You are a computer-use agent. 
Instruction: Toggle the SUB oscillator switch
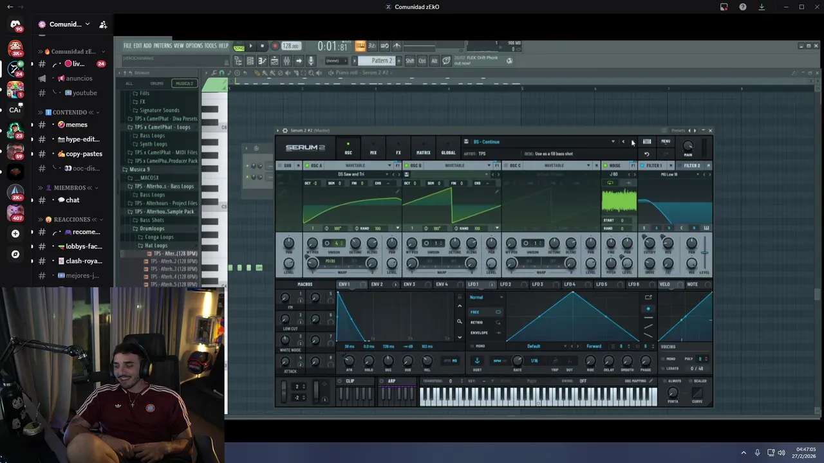[x=280, y=165]
